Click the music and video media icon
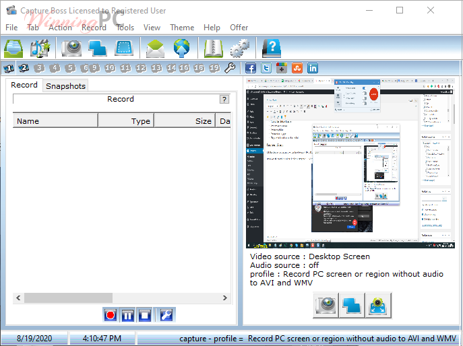The height and width of the screenshot is (346, 463). click(x=40, y=48)
